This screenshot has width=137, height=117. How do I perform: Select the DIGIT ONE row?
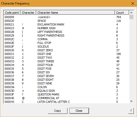pyautogui.click(x=66, y=54)
